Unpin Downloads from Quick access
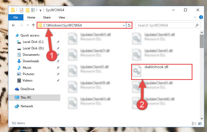Viewport: 207px width, 132px height. tap(58, 61)
